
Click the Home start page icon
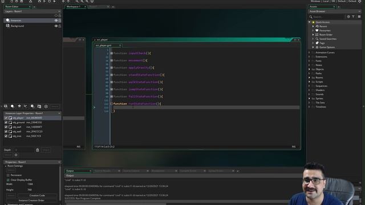[x=3, y=1]
